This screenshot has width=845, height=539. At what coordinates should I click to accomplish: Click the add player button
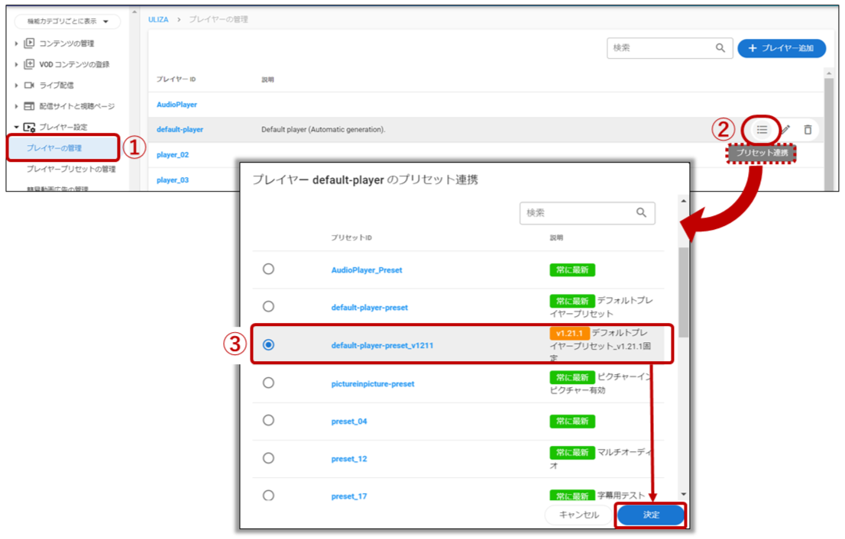point(781,48)
